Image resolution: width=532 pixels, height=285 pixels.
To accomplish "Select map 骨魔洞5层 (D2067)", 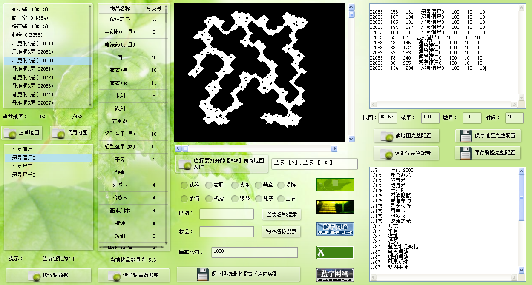I will (46, 103).
